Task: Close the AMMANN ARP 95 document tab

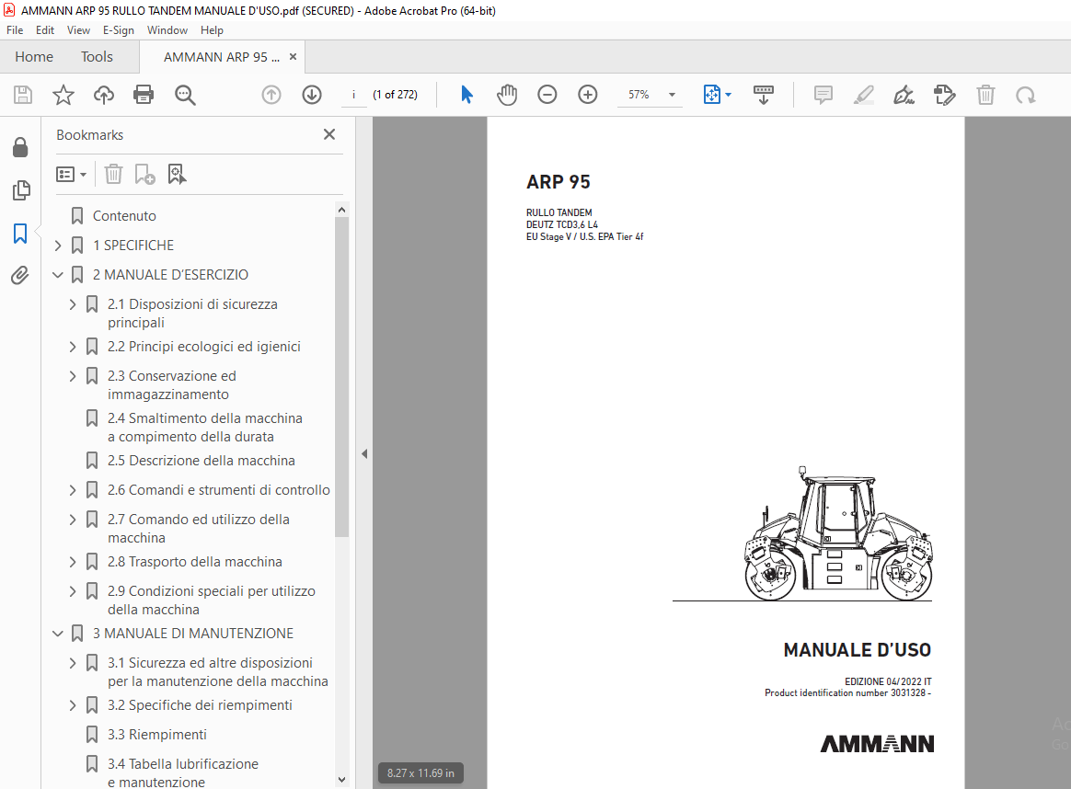Action: [x=293, y=57]
